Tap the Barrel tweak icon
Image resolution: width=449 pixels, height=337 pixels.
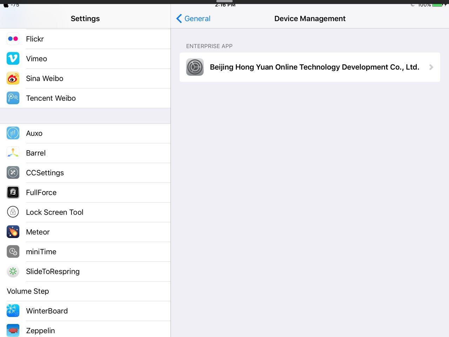(13, 153)
